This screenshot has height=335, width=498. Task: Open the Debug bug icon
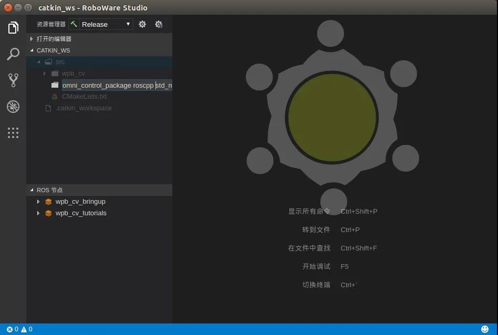[13, 107]
